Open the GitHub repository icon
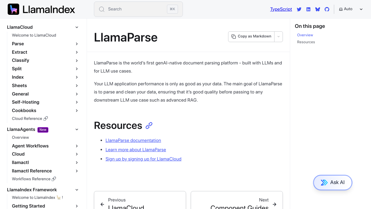The width and height of the screenshot is (371, 209). coord(327,9)
